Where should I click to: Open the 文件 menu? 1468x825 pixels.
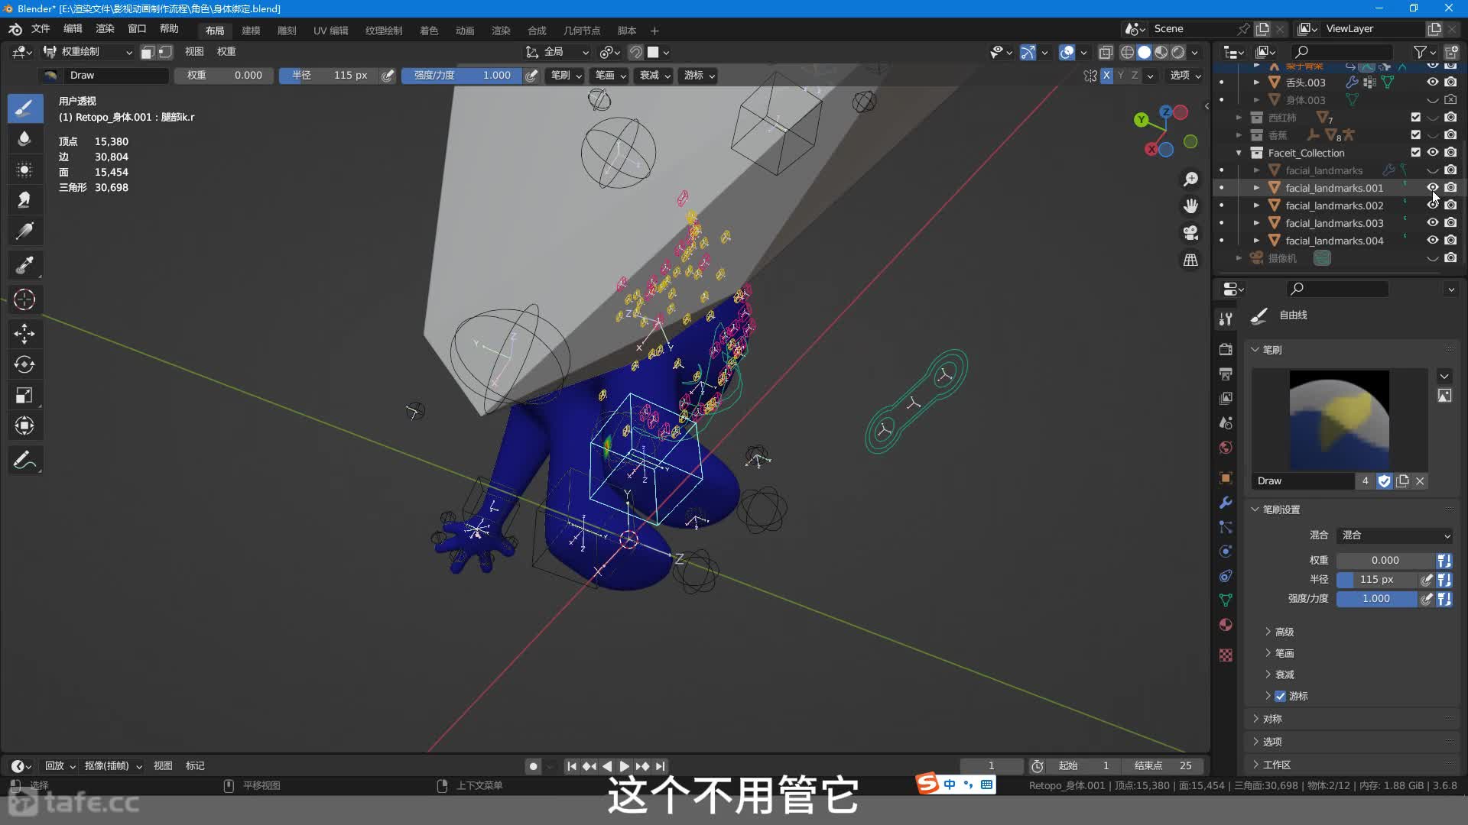point(41,29)
